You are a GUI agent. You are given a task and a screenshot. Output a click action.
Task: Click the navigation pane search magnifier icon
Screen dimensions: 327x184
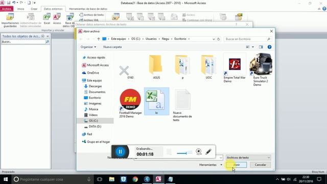pyautogui.click(x=48, y=42)
